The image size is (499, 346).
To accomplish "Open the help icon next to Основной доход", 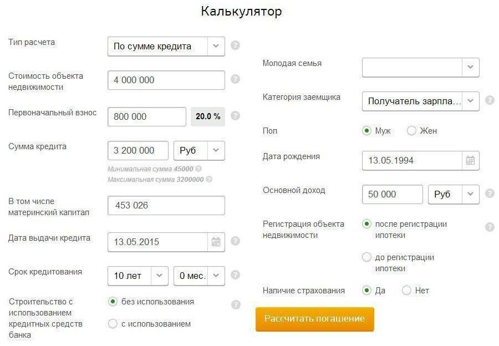I will tap(490, 193).
